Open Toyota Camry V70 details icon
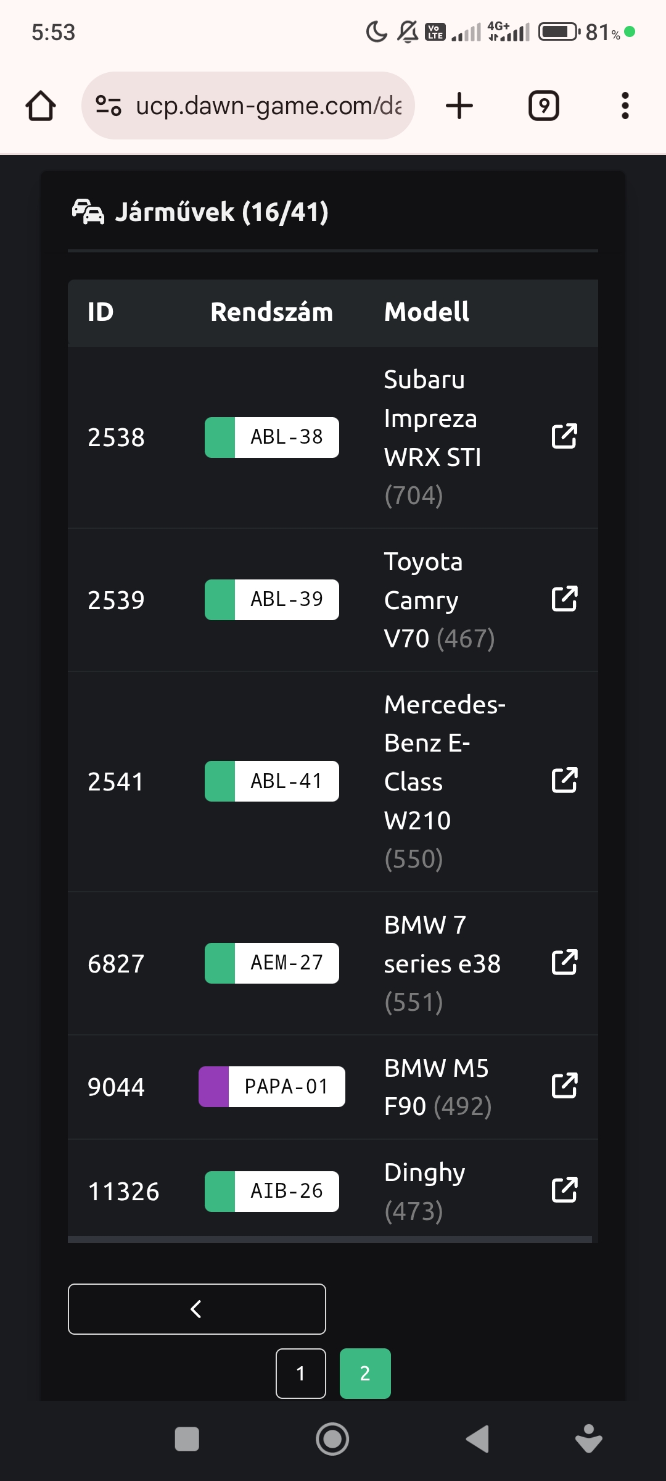 (x=564, y=599)
